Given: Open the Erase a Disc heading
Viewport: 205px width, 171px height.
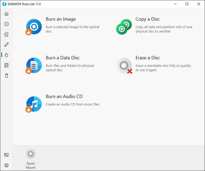Looking at the screenshot, I should click(x=148, y=58).
